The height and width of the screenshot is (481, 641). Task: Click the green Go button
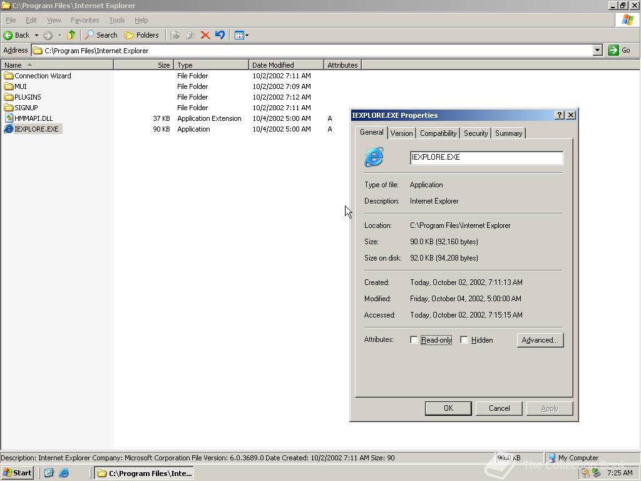pyautogui.click(x=619, y=50)
